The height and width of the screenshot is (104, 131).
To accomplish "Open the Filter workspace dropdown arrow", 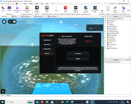I will coord(130,19).
